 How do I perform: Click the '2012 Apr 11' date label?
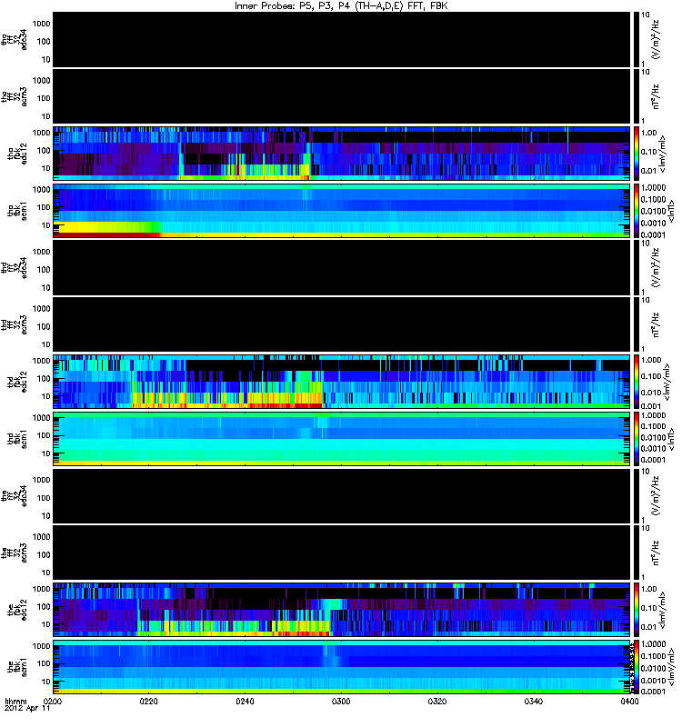[x=27, y=709]
